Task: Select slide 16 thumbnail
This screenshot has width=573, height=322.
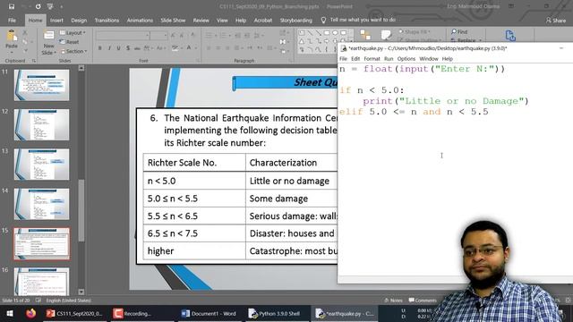Action: (x=42, y=282)
